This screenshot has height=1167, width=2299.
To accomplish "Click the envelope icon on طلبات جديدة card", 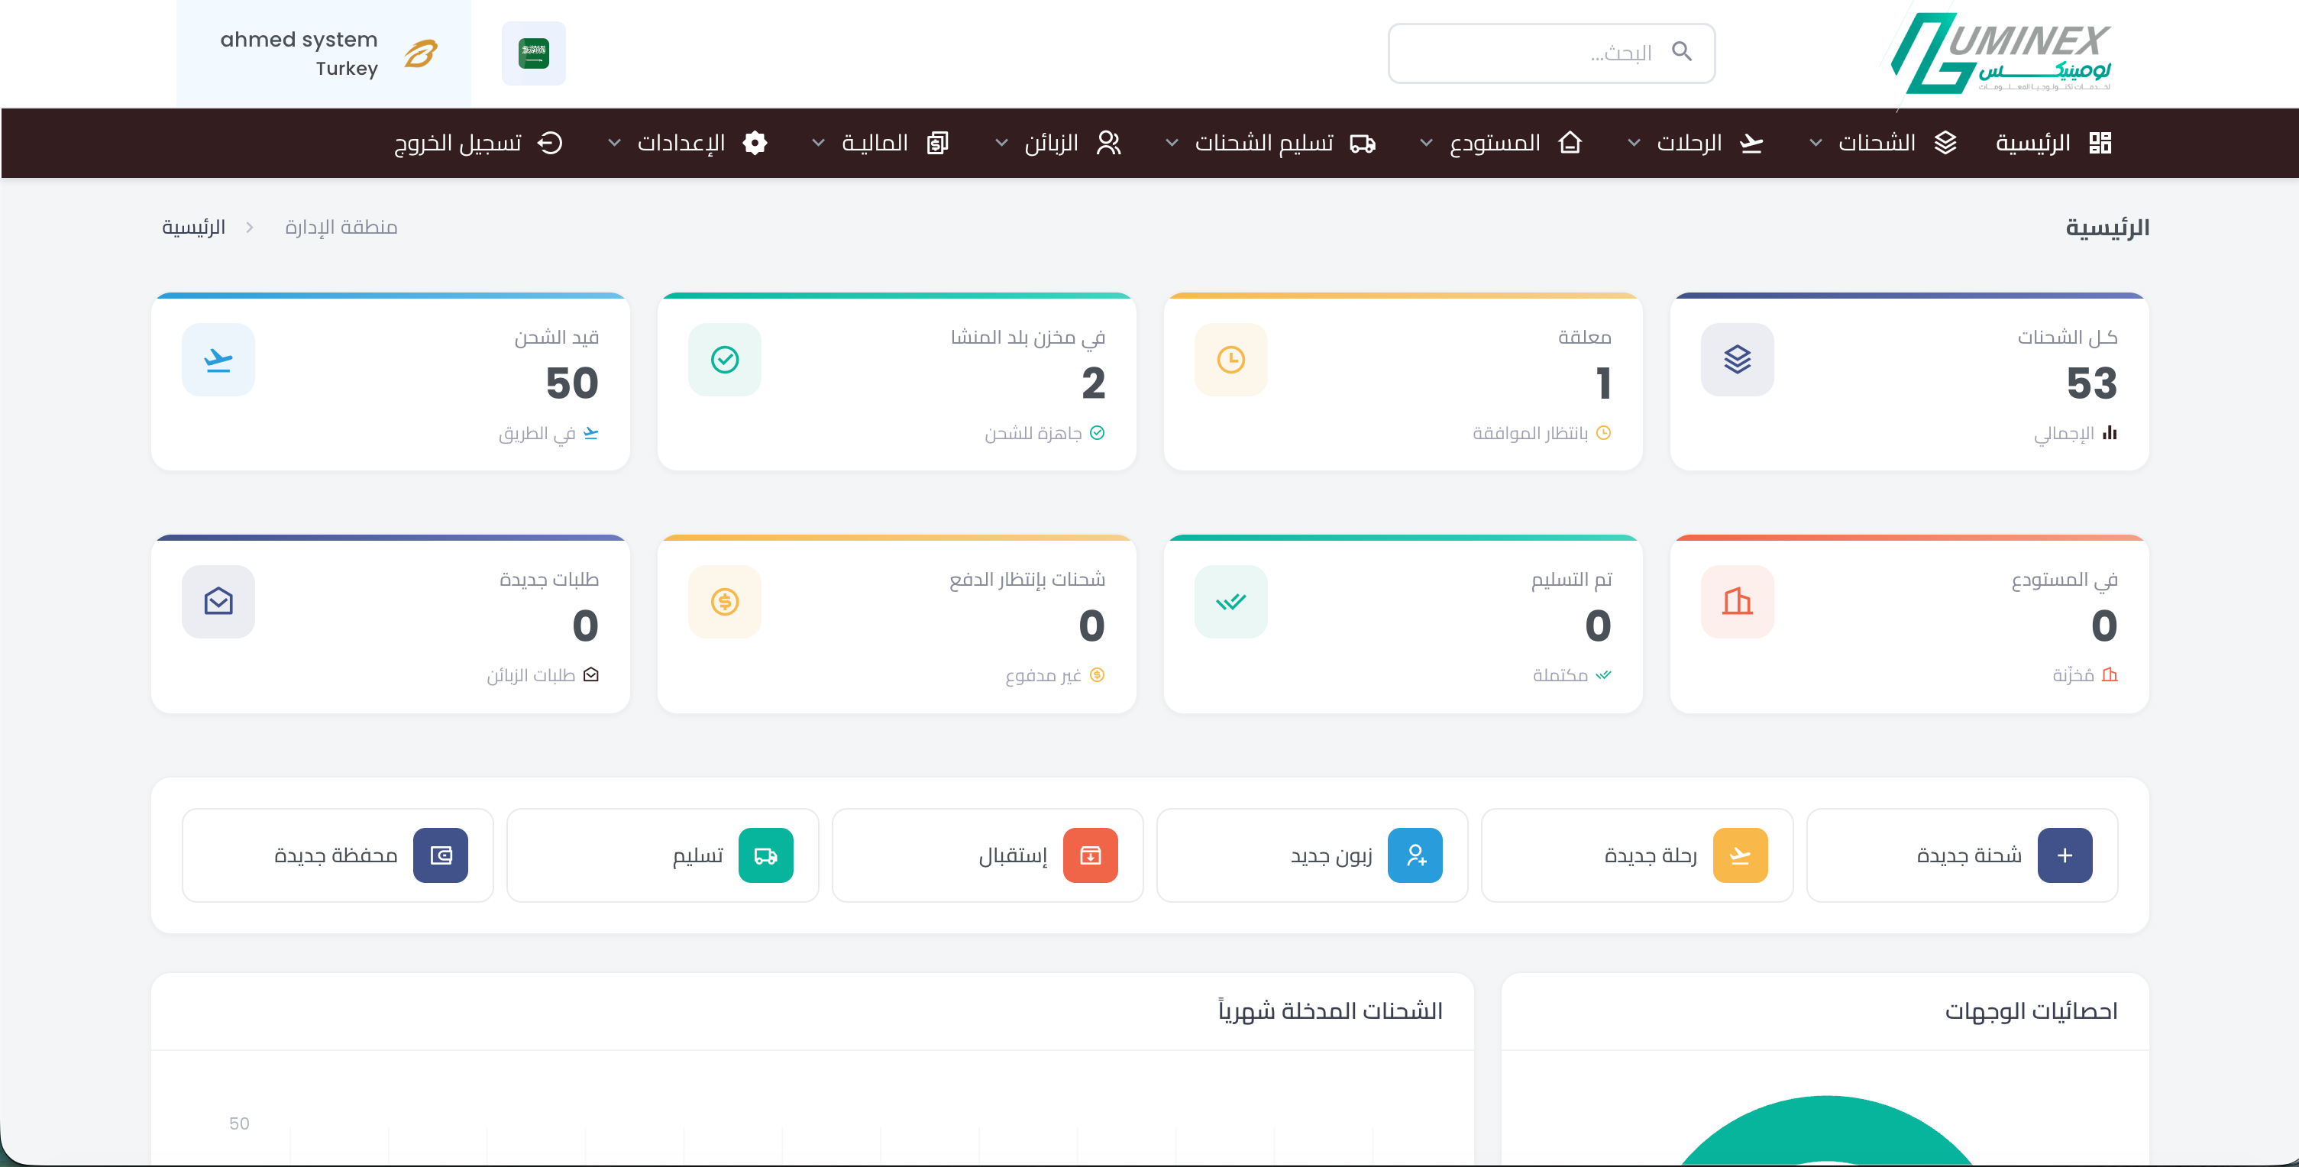I will pos(218,601).
